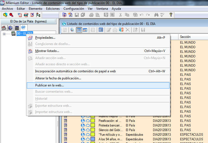This screenshot has height=143, width=208.
Task: Open help with the question mark icon
Action: click(x=171, y=15)
